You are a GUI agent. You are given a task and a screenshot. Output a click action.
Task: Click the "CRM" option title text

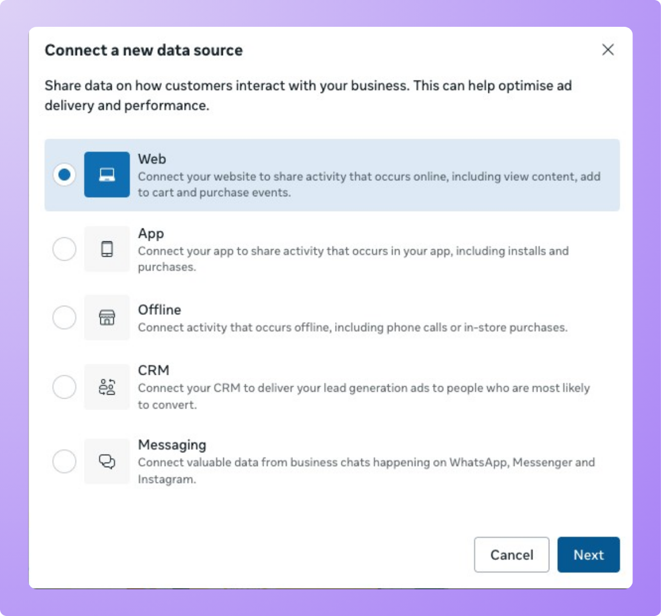click(154, 370)
